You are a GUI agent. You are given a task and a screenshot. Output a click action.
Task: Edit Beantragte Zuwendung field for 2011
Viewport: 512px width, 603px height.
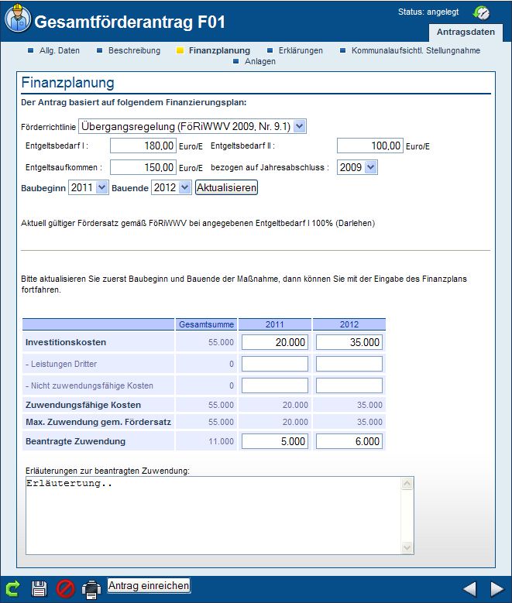click(x=275, y=441)
